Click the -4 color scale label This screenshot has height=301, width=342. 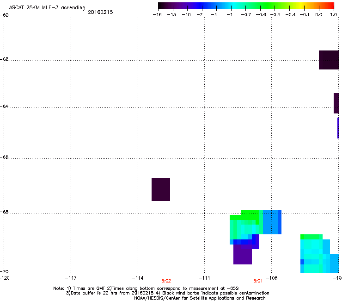coord(214,15)
